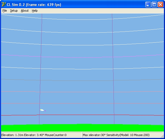Click the resize grip at window corner

(163, 137)
